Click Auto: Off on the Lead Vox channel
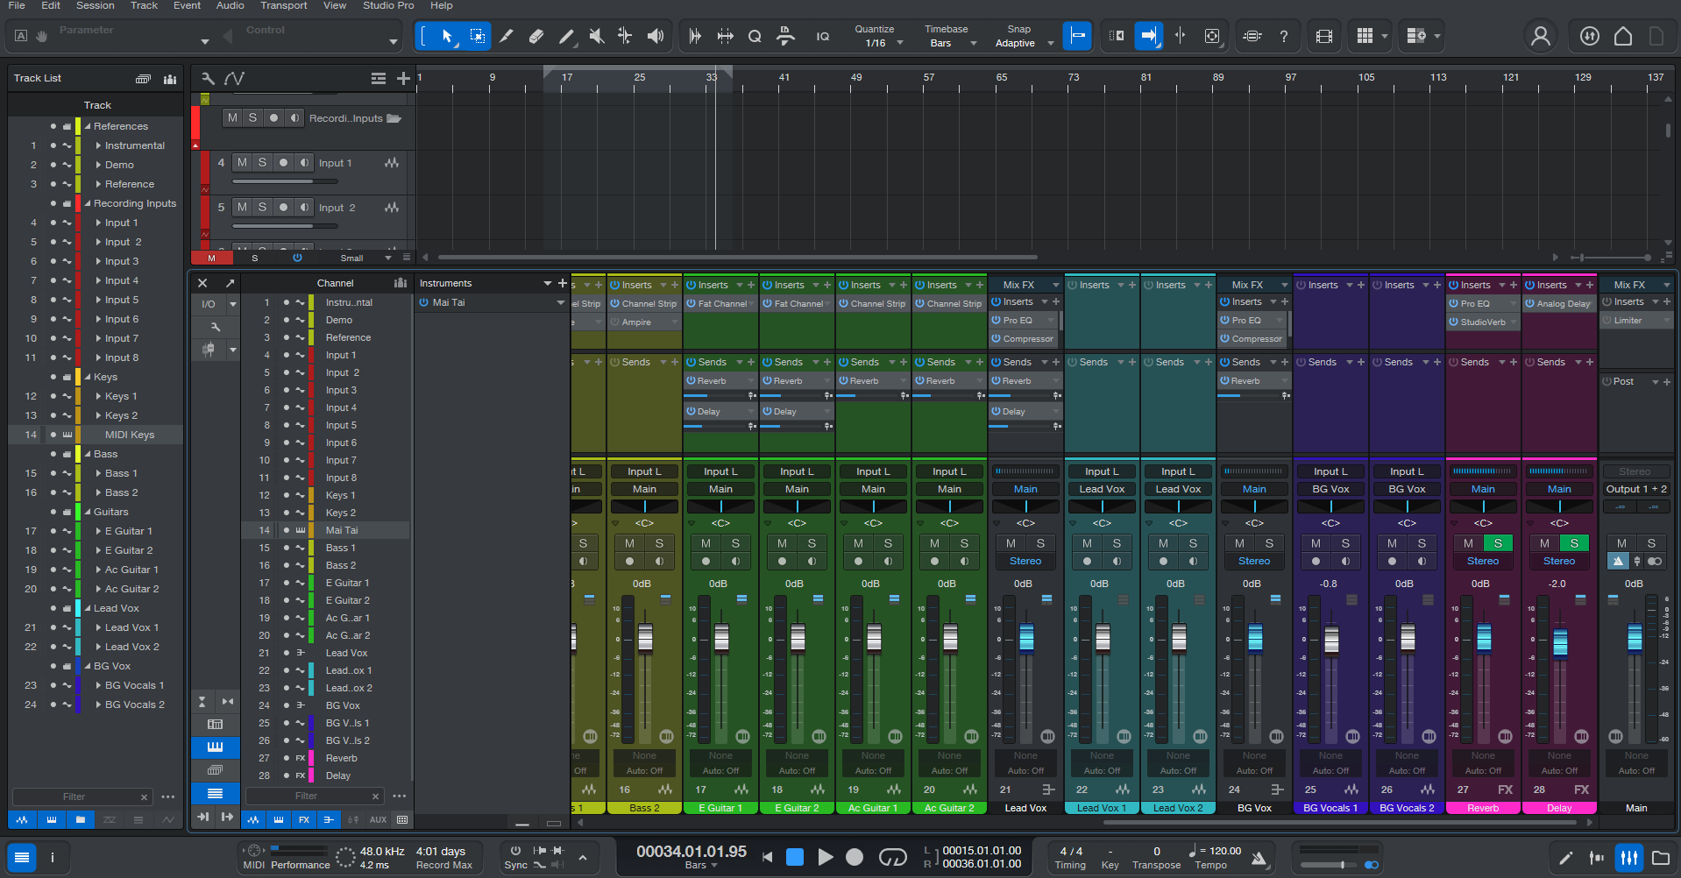The width and height of the screenshot is (1681, 878). (x=1025, y=769)
